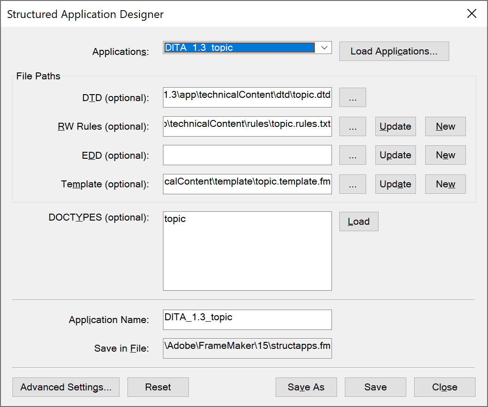Browse for the RW Rules file
Image resolution: width=488 pixels, height=407 pixels.
point(353,126)
